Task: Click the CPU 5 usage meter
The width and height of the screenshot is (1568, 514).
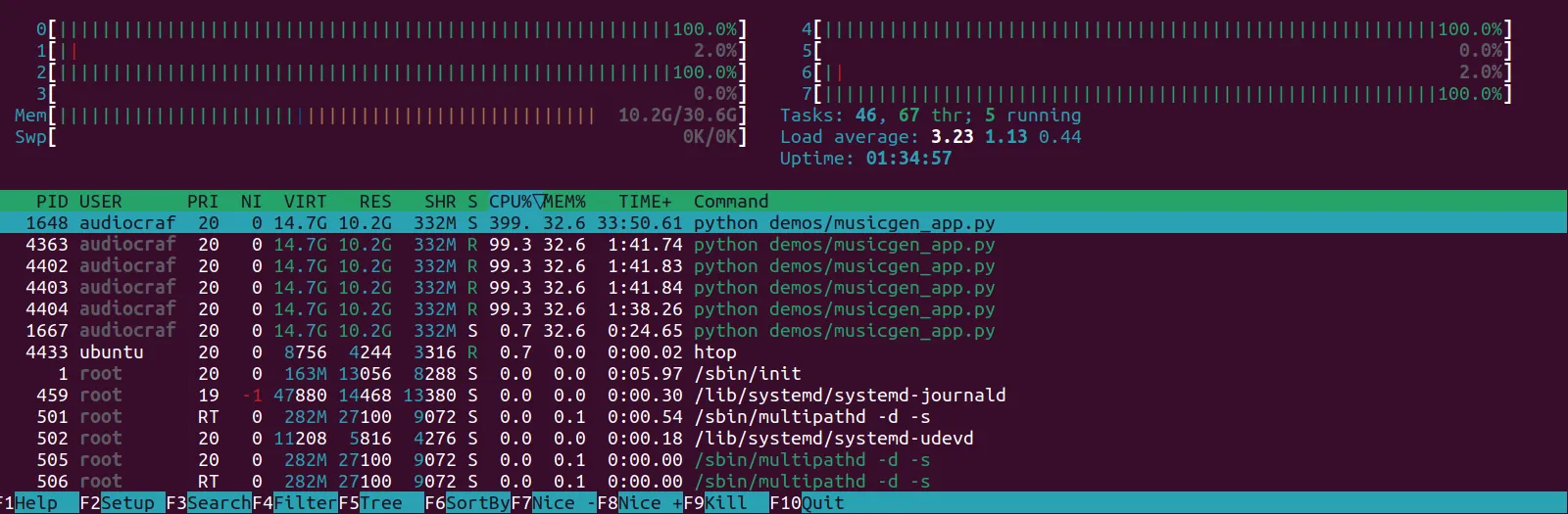Action: (1157, 51)
